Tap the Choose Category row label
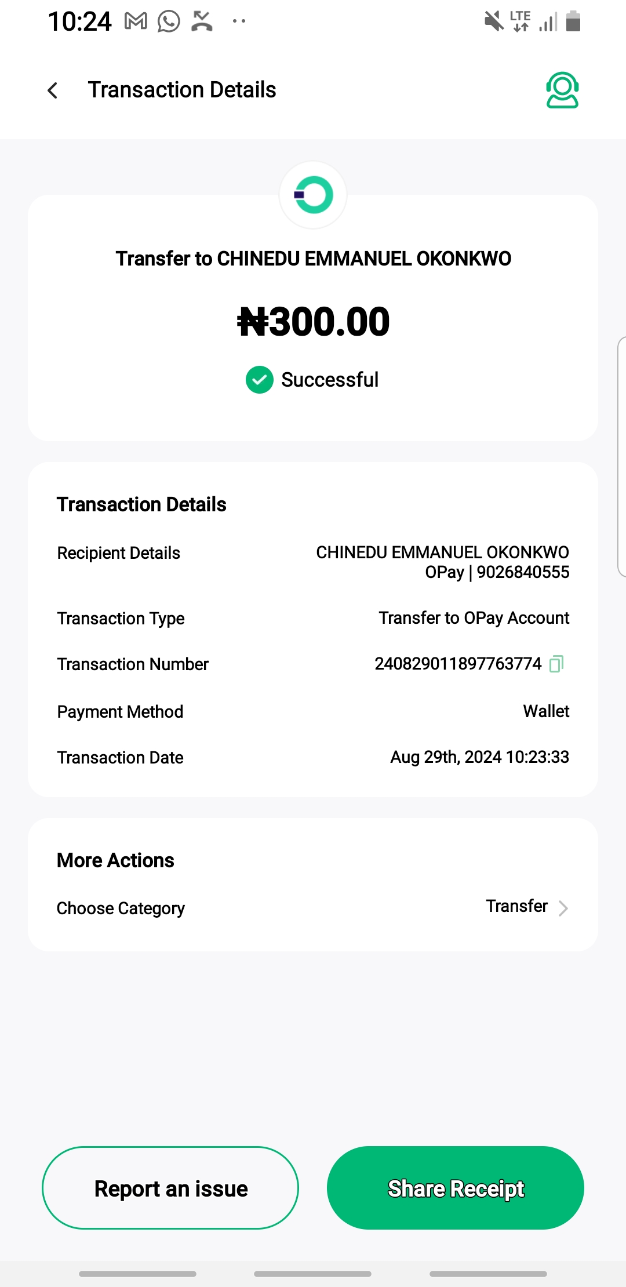Image resolution: width=626 pixels, height=1287 pixels. tap(121, 908)
